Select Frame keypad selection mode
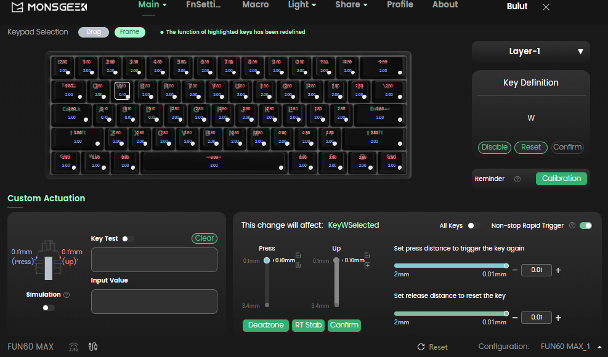Viewport: 608px width, 357px height. [130, 32]
